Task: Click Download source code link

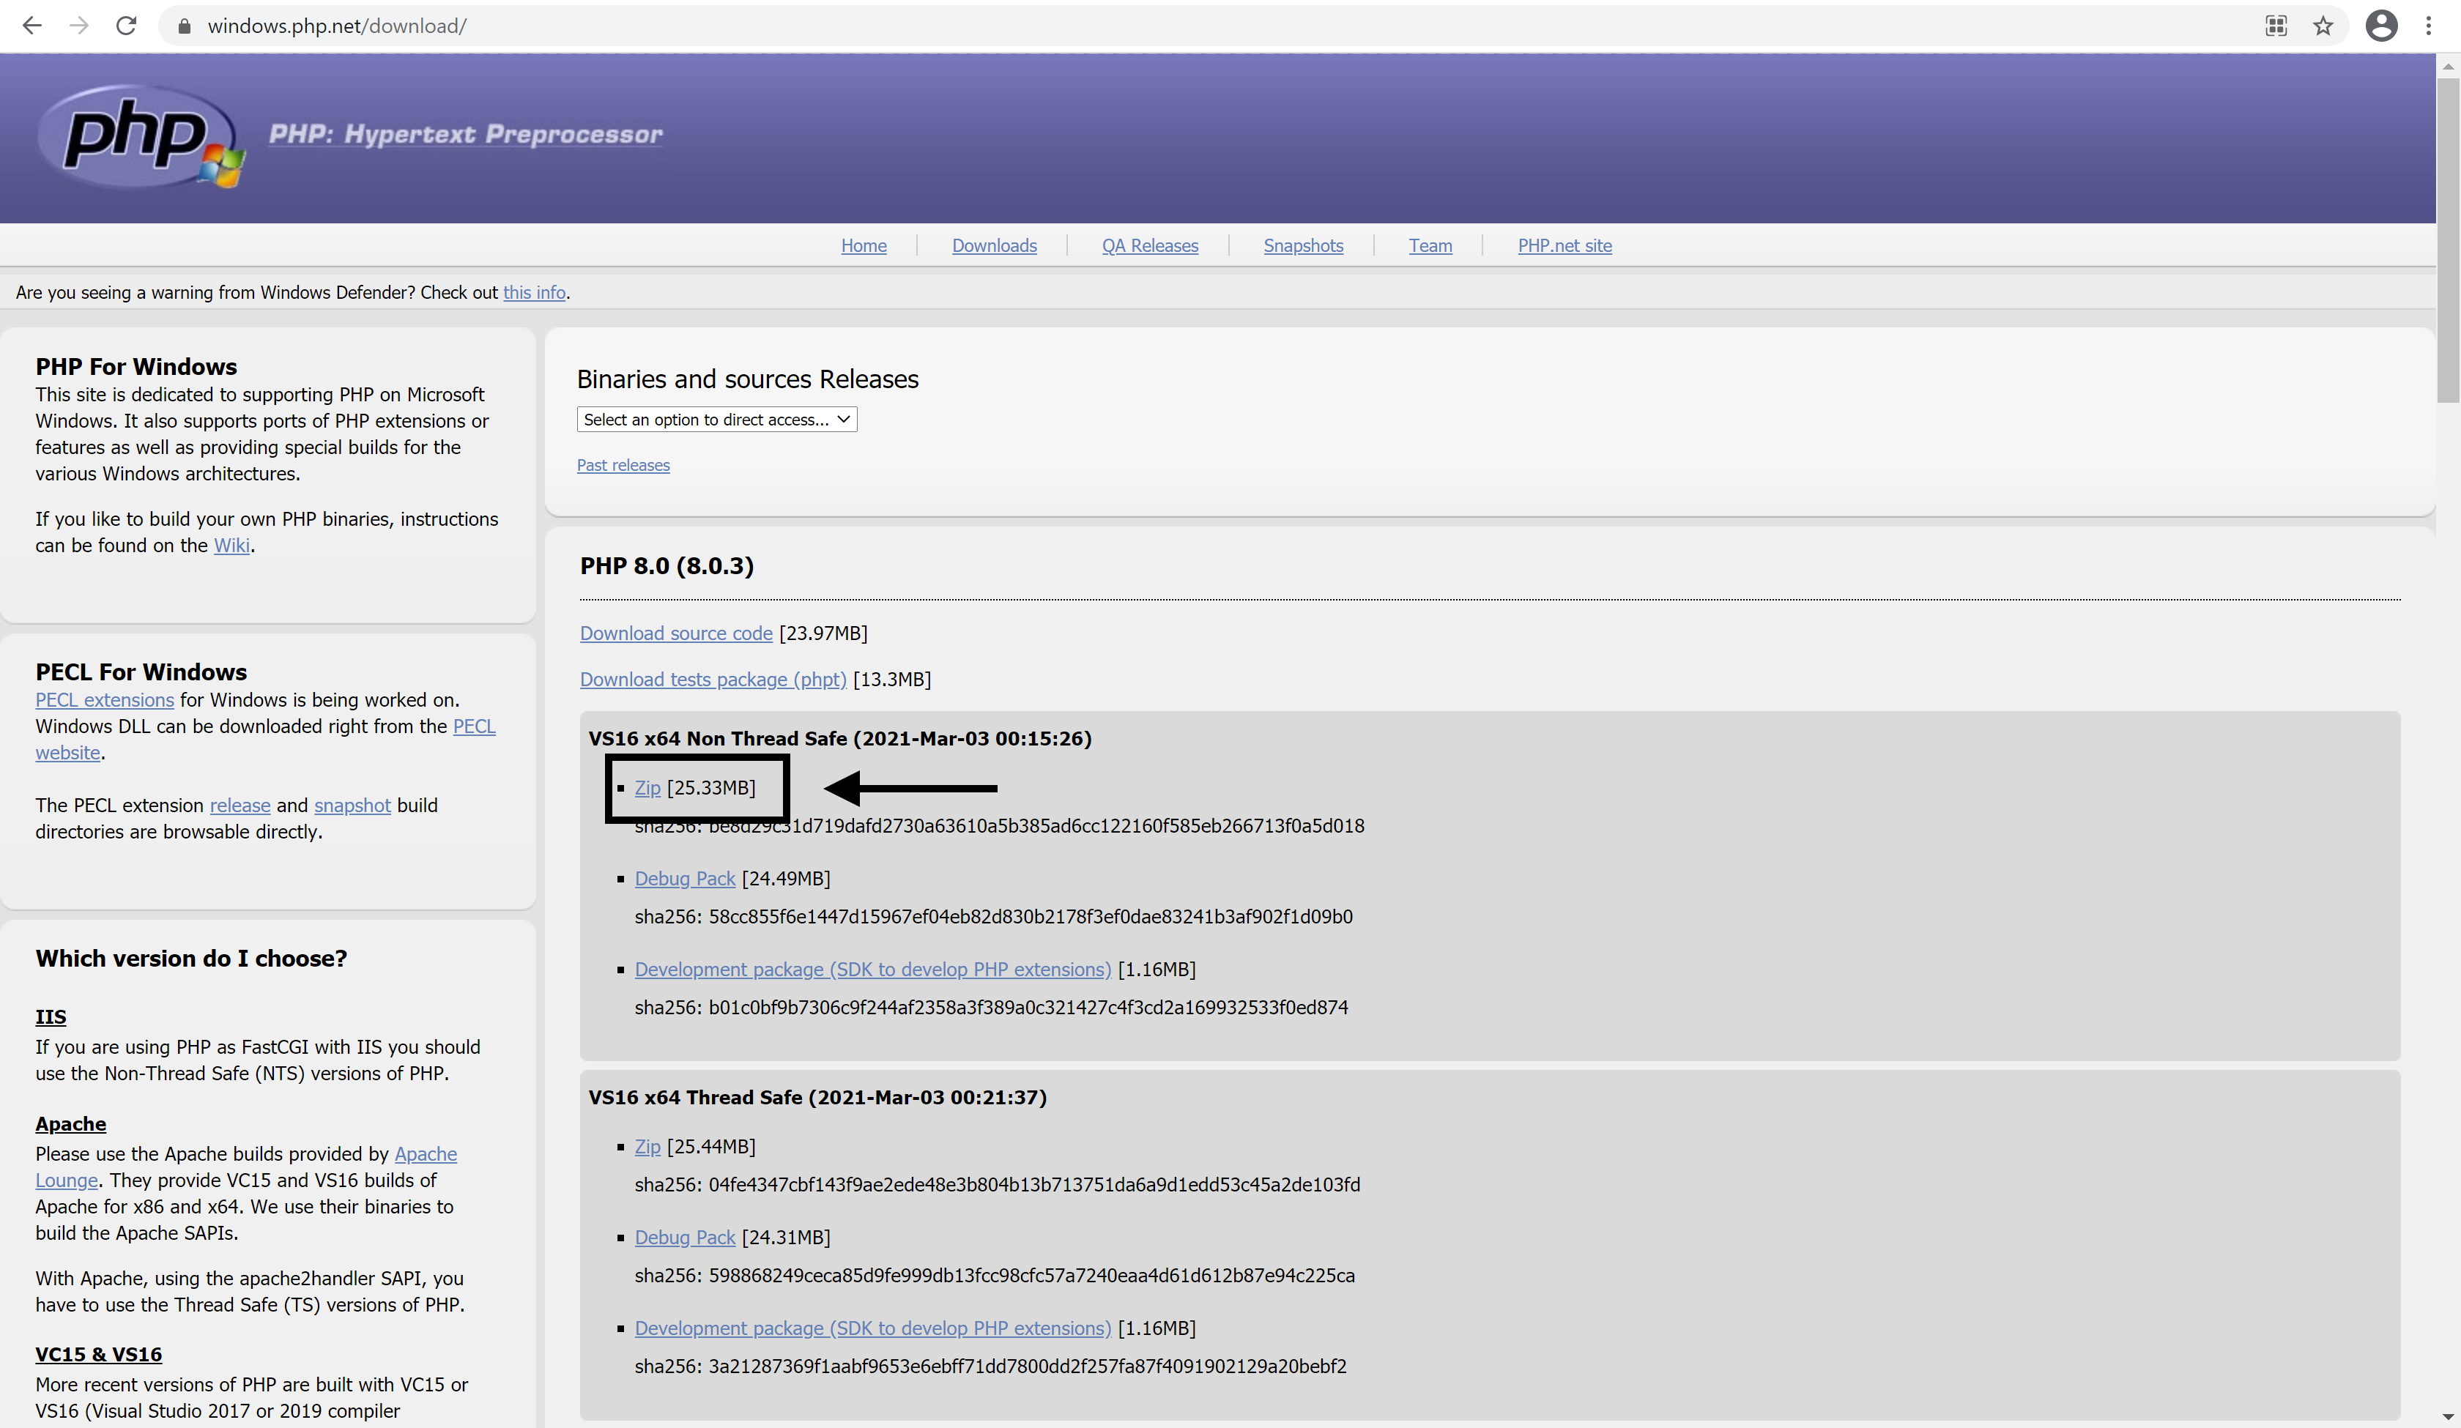Action: click(x=676, y=633)
